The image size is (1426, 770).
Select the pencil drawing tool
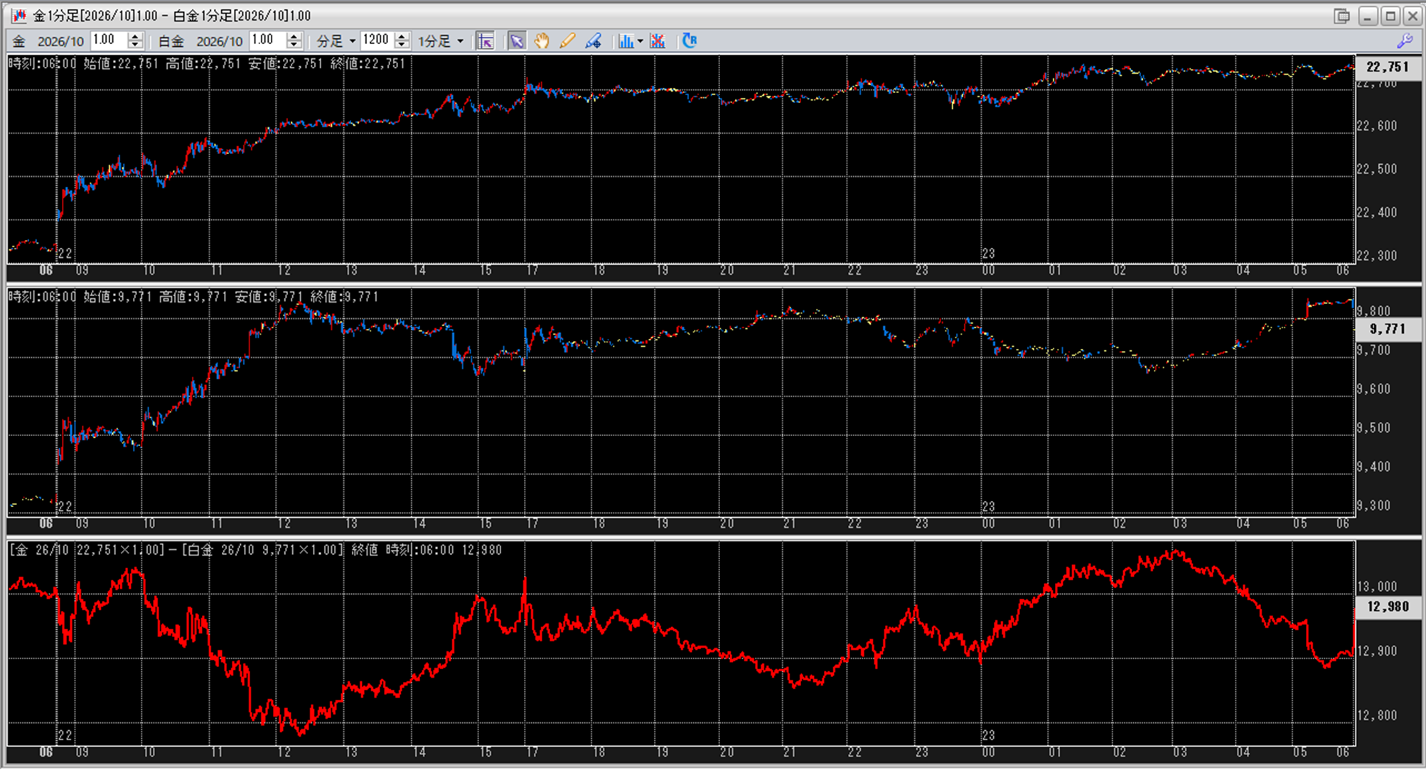point(567,40)
